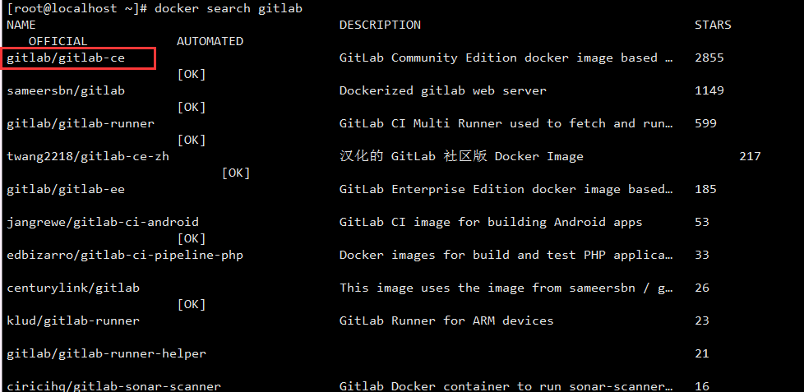The width and height of the screenshot is (804, 392).
Task: Click the gitlab/gitlab-ee image name
Action: click(x=66, y=190)
